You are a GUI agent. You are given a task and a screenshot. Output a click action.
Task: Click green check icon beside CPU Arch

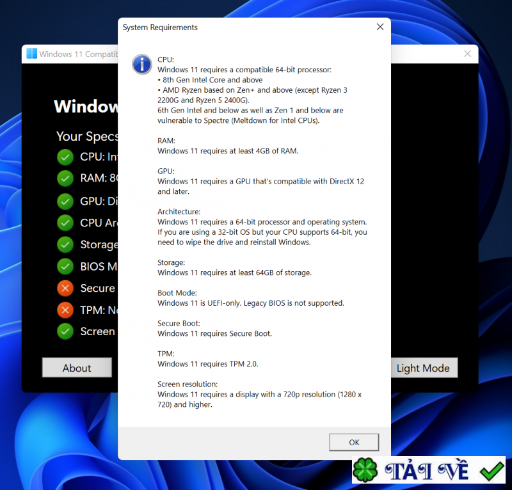pos(65,223)
